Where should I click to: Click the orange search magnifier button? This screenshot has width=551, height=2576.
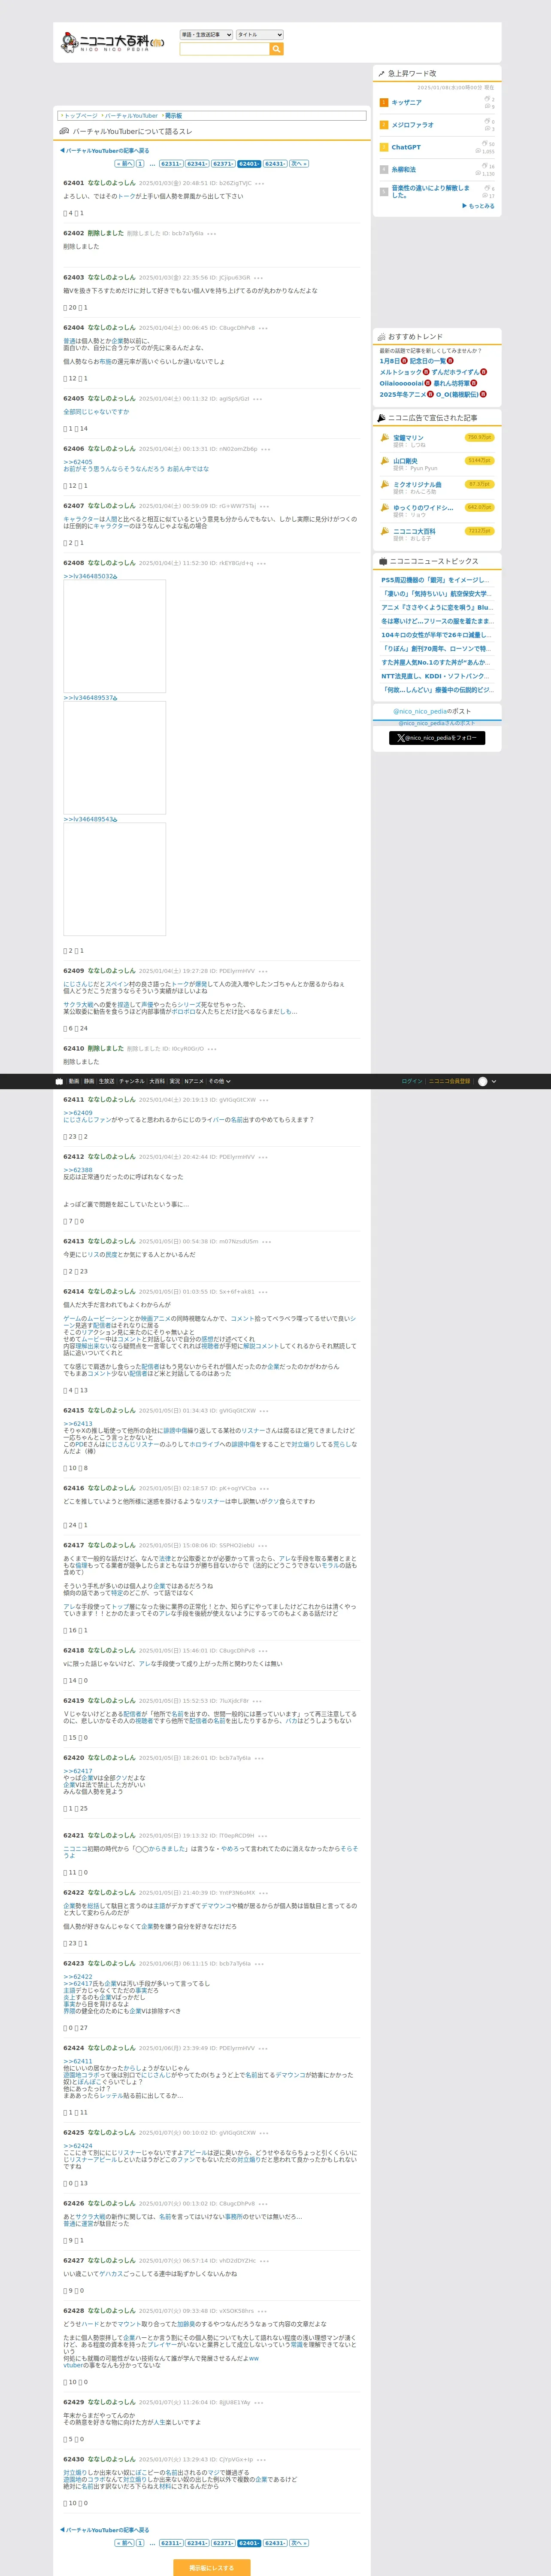(277, 49)
